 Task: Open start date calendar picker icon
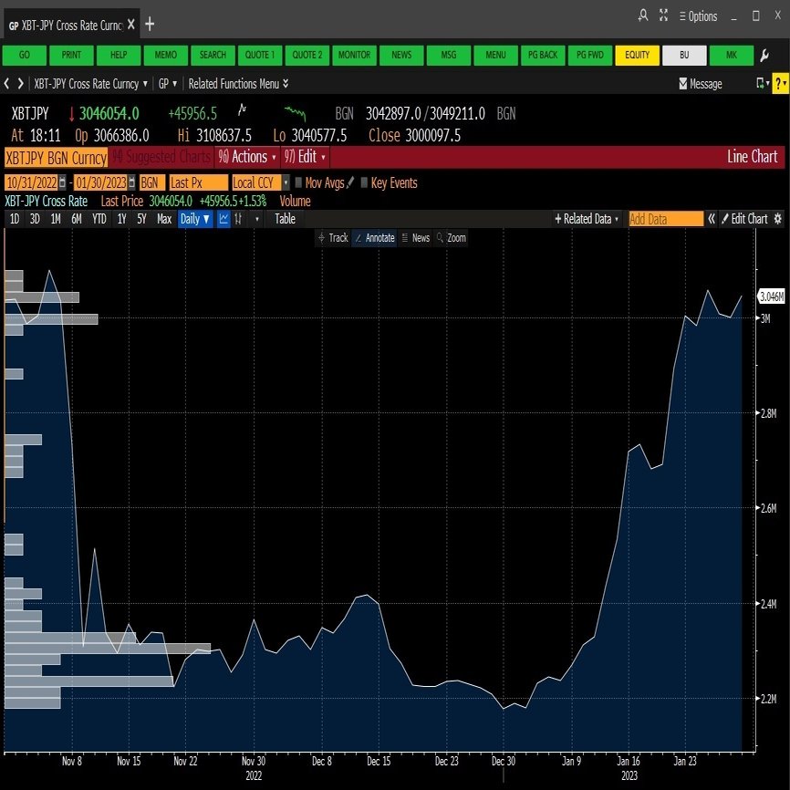pyautogui.click(x=62, y=182)
